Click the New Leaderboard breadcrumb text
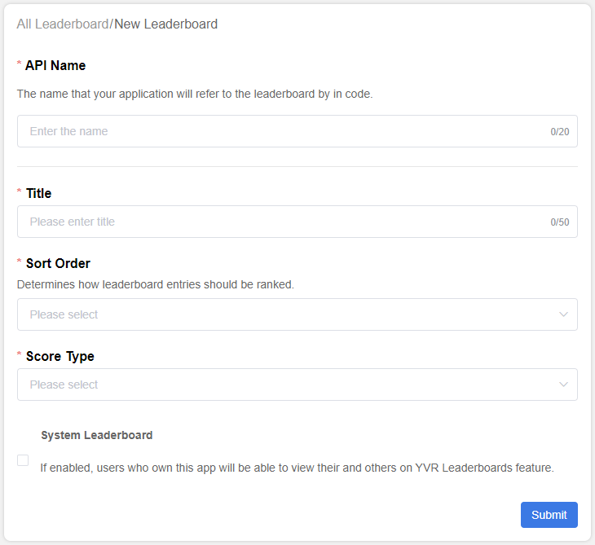The image size is (595, 545). [165, 24]
